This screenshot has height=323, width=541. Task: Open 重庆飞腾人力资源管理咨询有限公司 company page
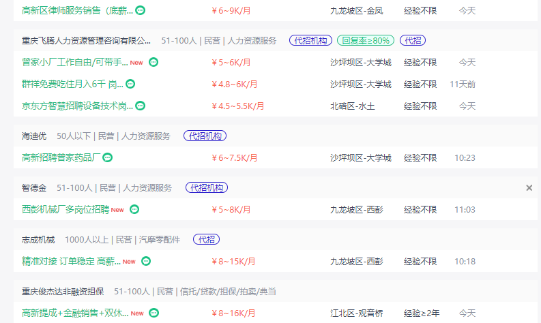[x=86, y=41]
